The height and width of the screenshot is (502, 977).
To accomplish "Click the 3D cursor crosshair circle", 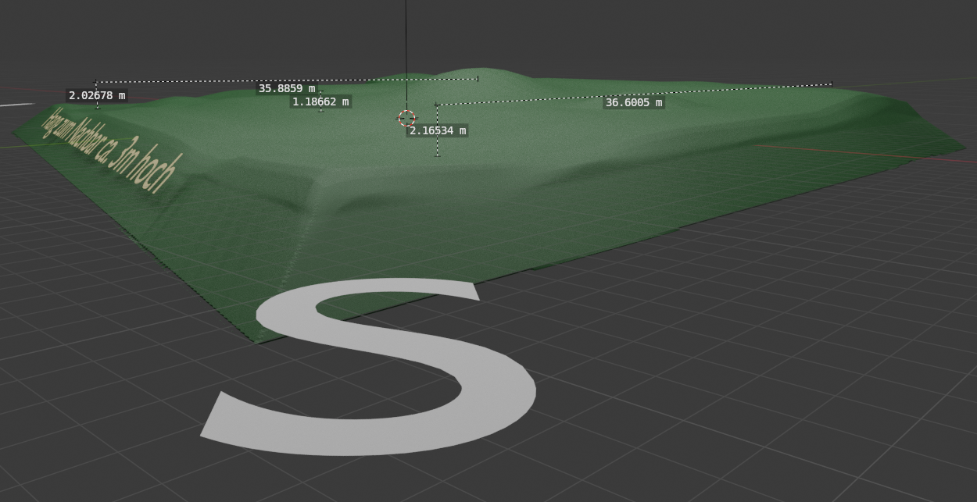I will pos(406,118).
